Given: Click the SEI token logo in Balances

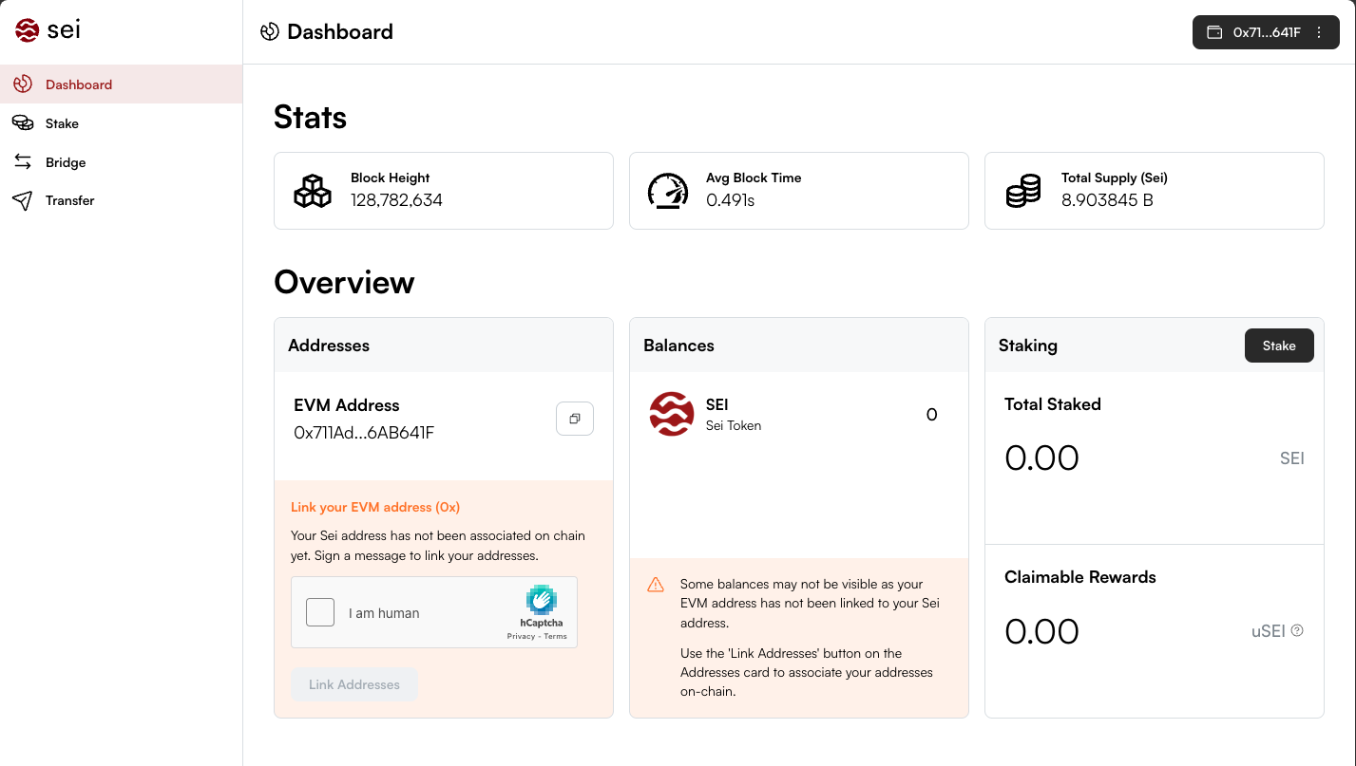Looking at the screenshot, I should pos(672,414).
